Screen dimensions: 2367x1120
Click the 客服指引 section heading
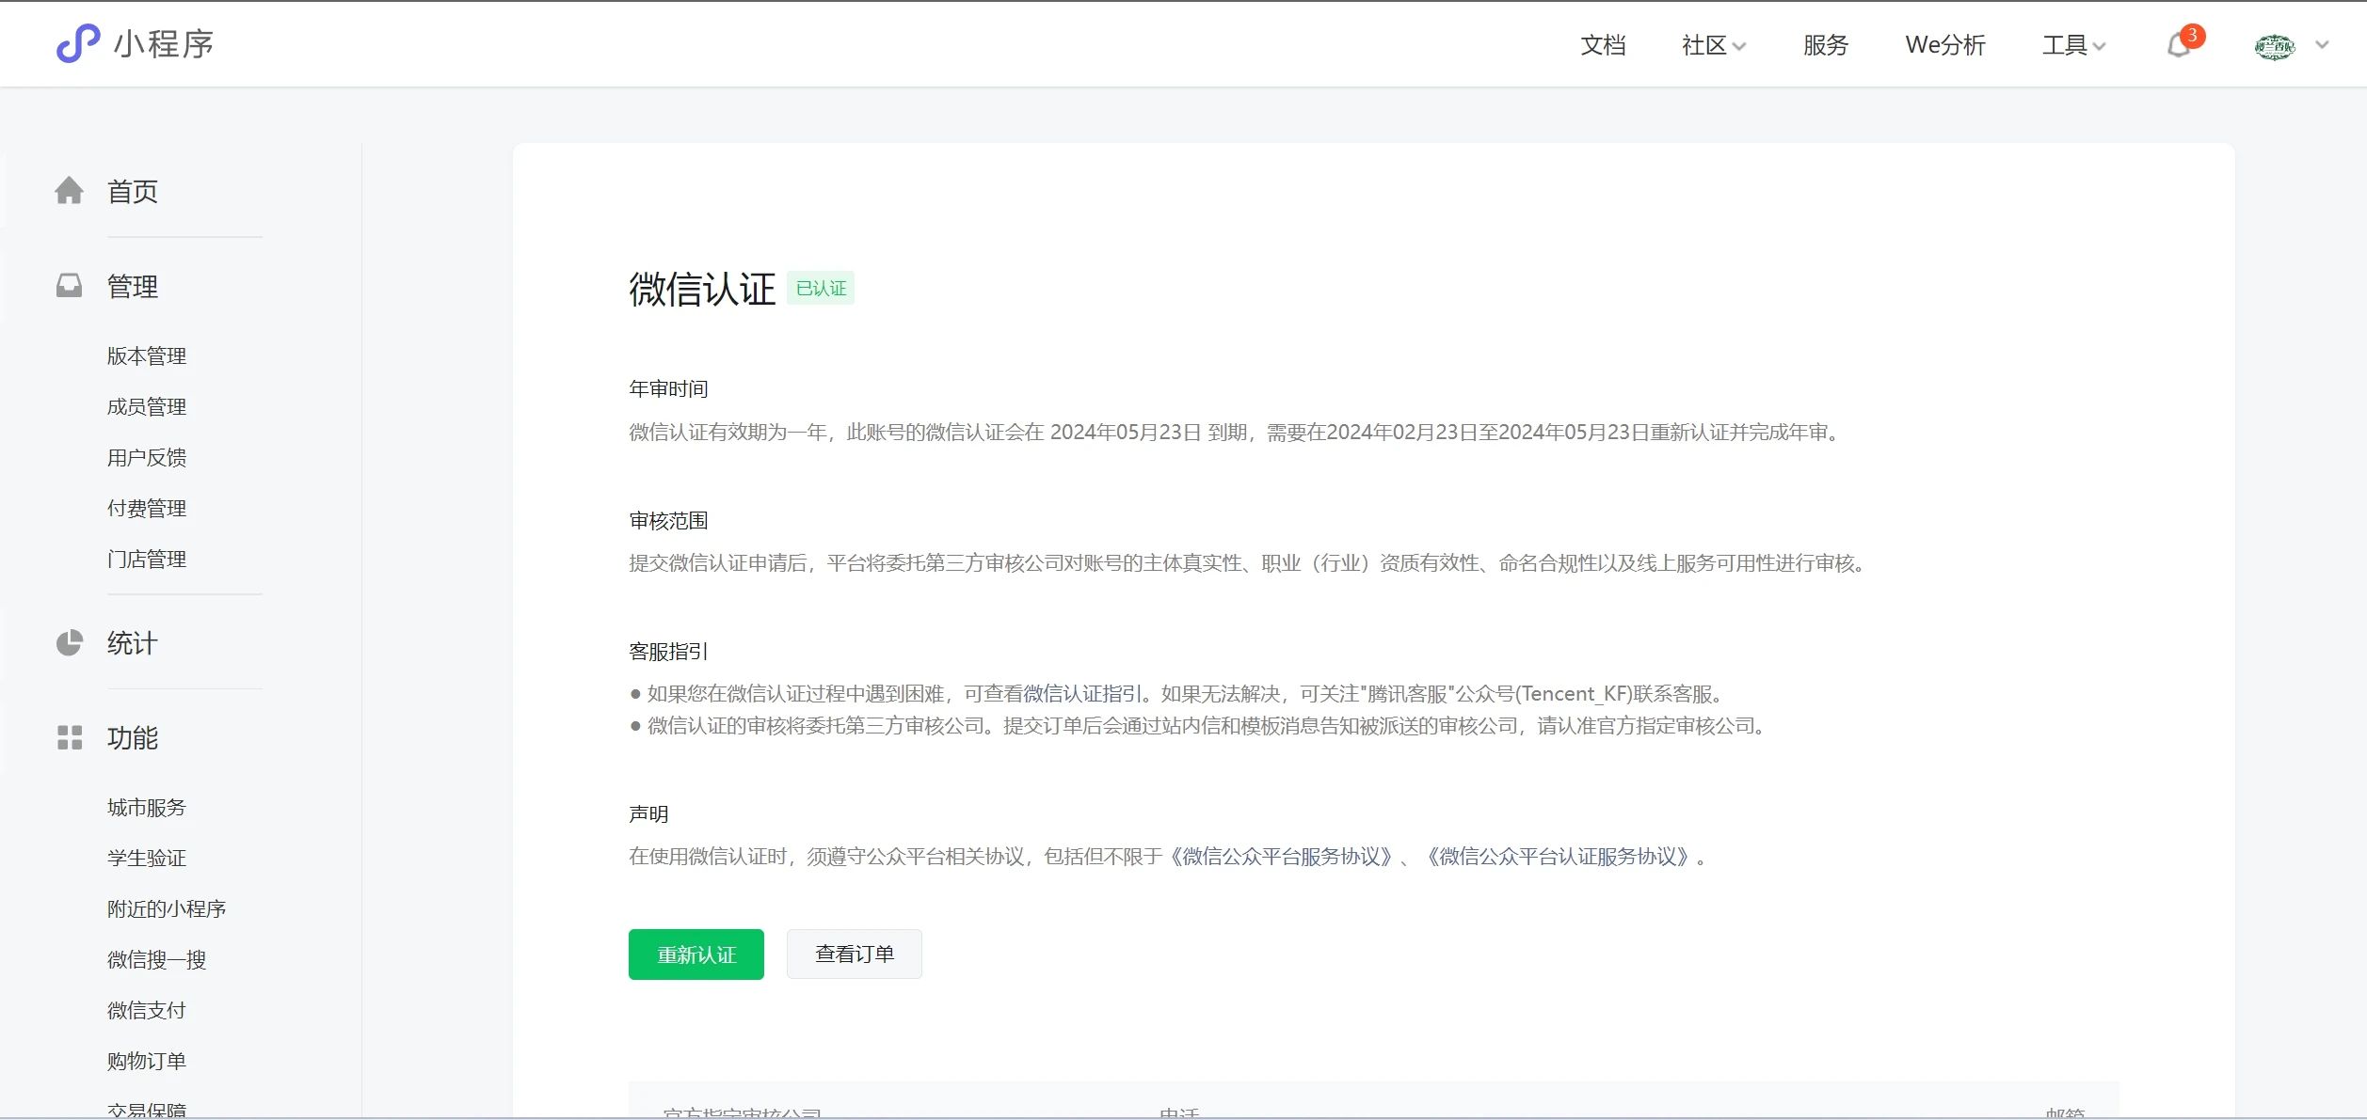pos(668,652)
